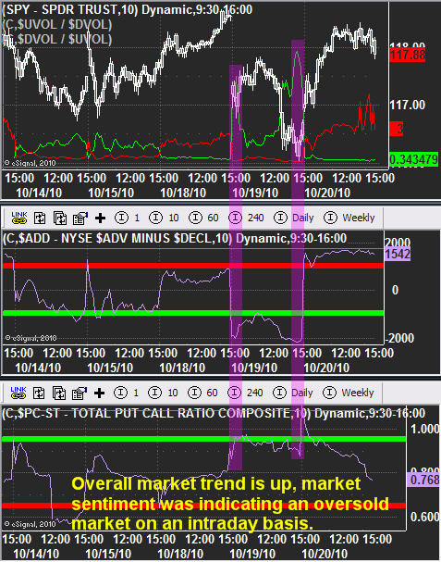Image resolution: width=441 pixels, height=562 pixels.
Task: Open chart properties icon above the $ADD chart
Action: [x=80, y=218]
